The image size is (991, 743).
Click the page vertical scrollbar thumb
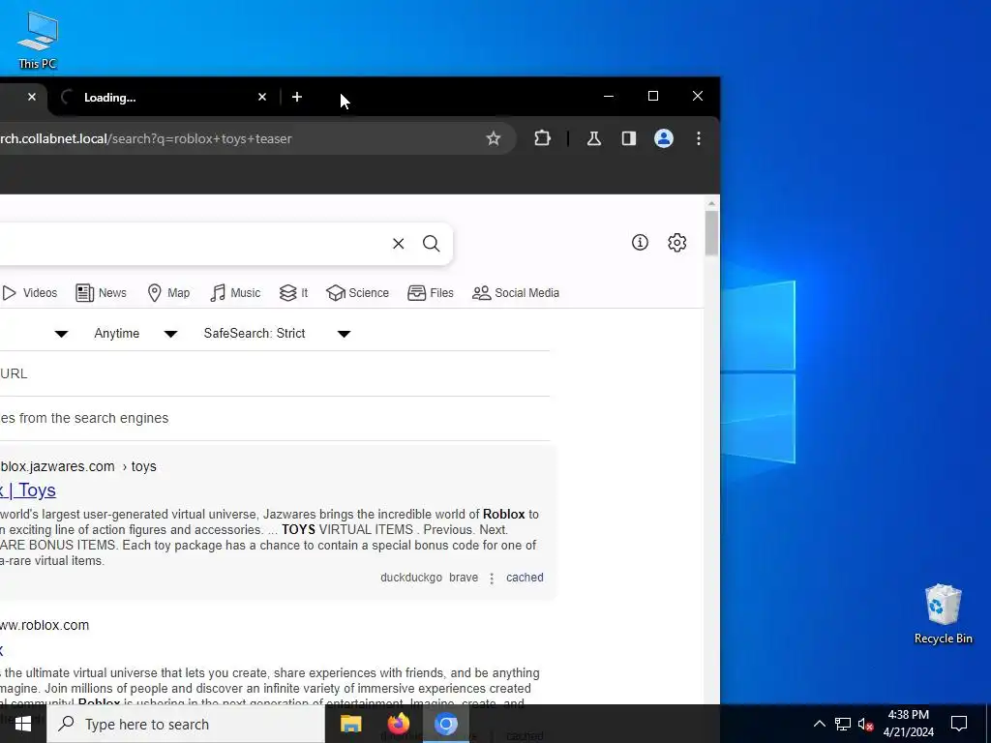[x=711, y=233]
